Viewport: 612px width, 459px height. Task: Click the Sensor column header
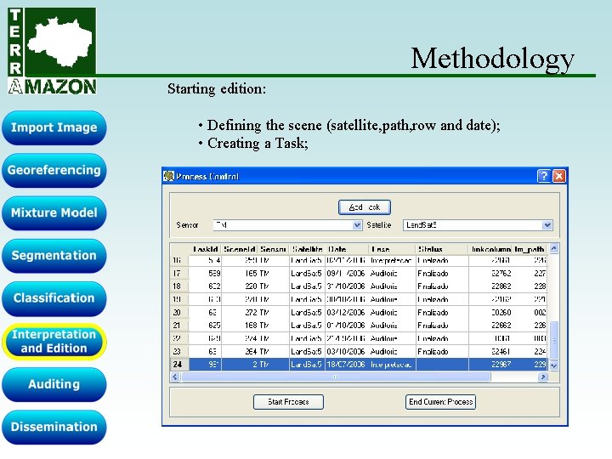[x=273, y=249]
